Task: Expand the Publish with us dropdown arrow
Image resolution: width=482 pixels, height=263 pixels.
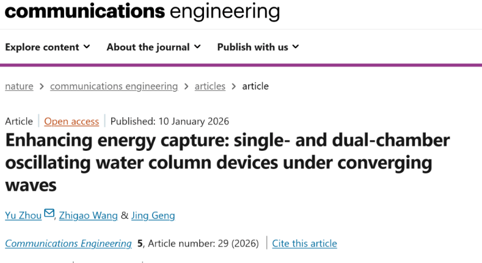Action: click(x=296, y=47)
